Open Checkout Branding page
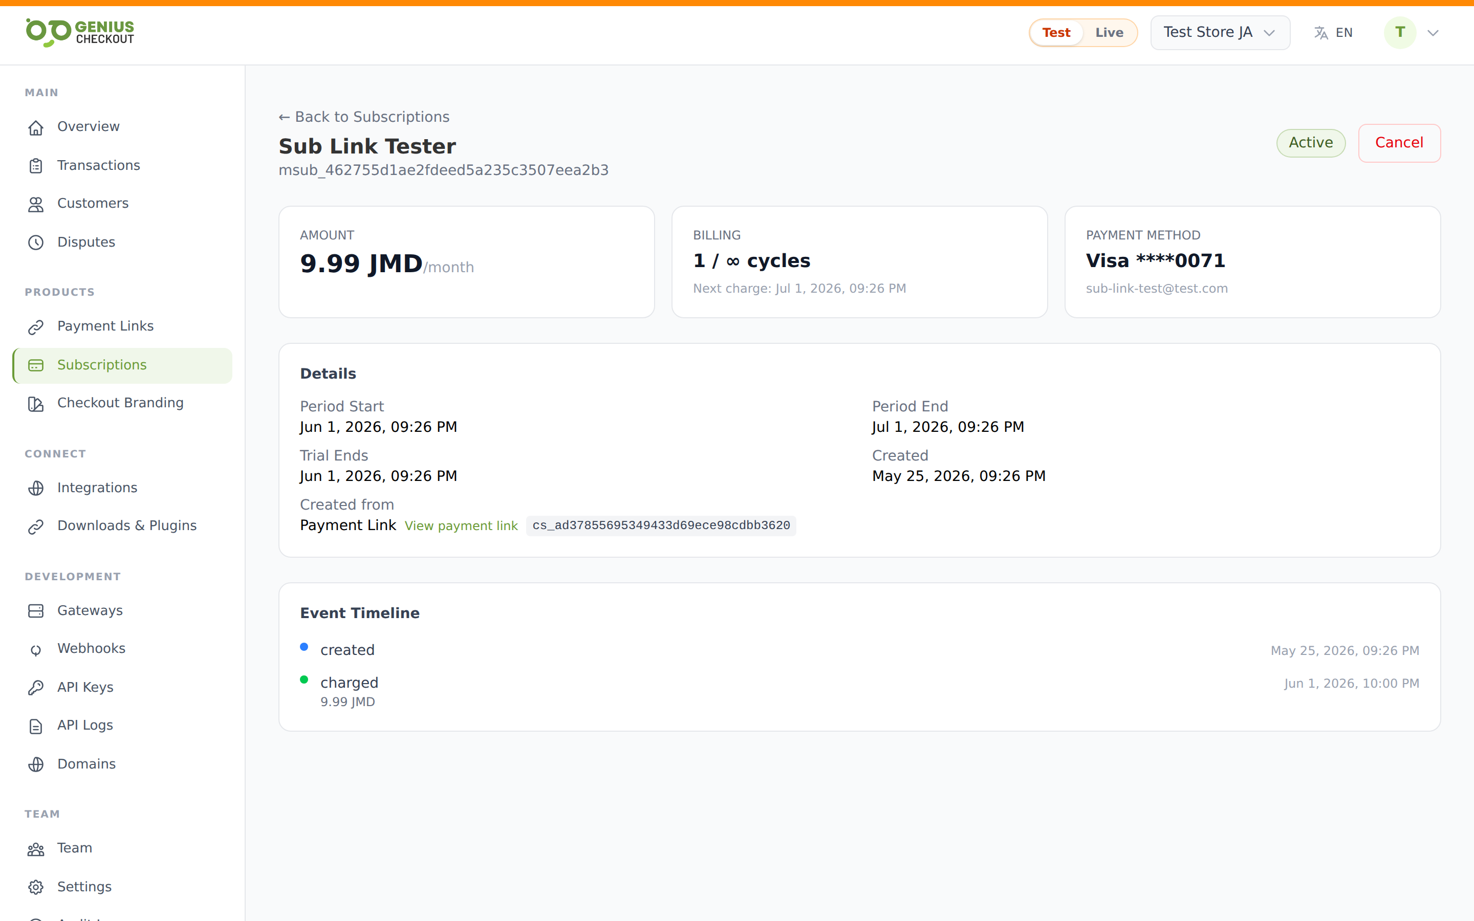Viewport: 1474px width, 921px height. [122, 403]
